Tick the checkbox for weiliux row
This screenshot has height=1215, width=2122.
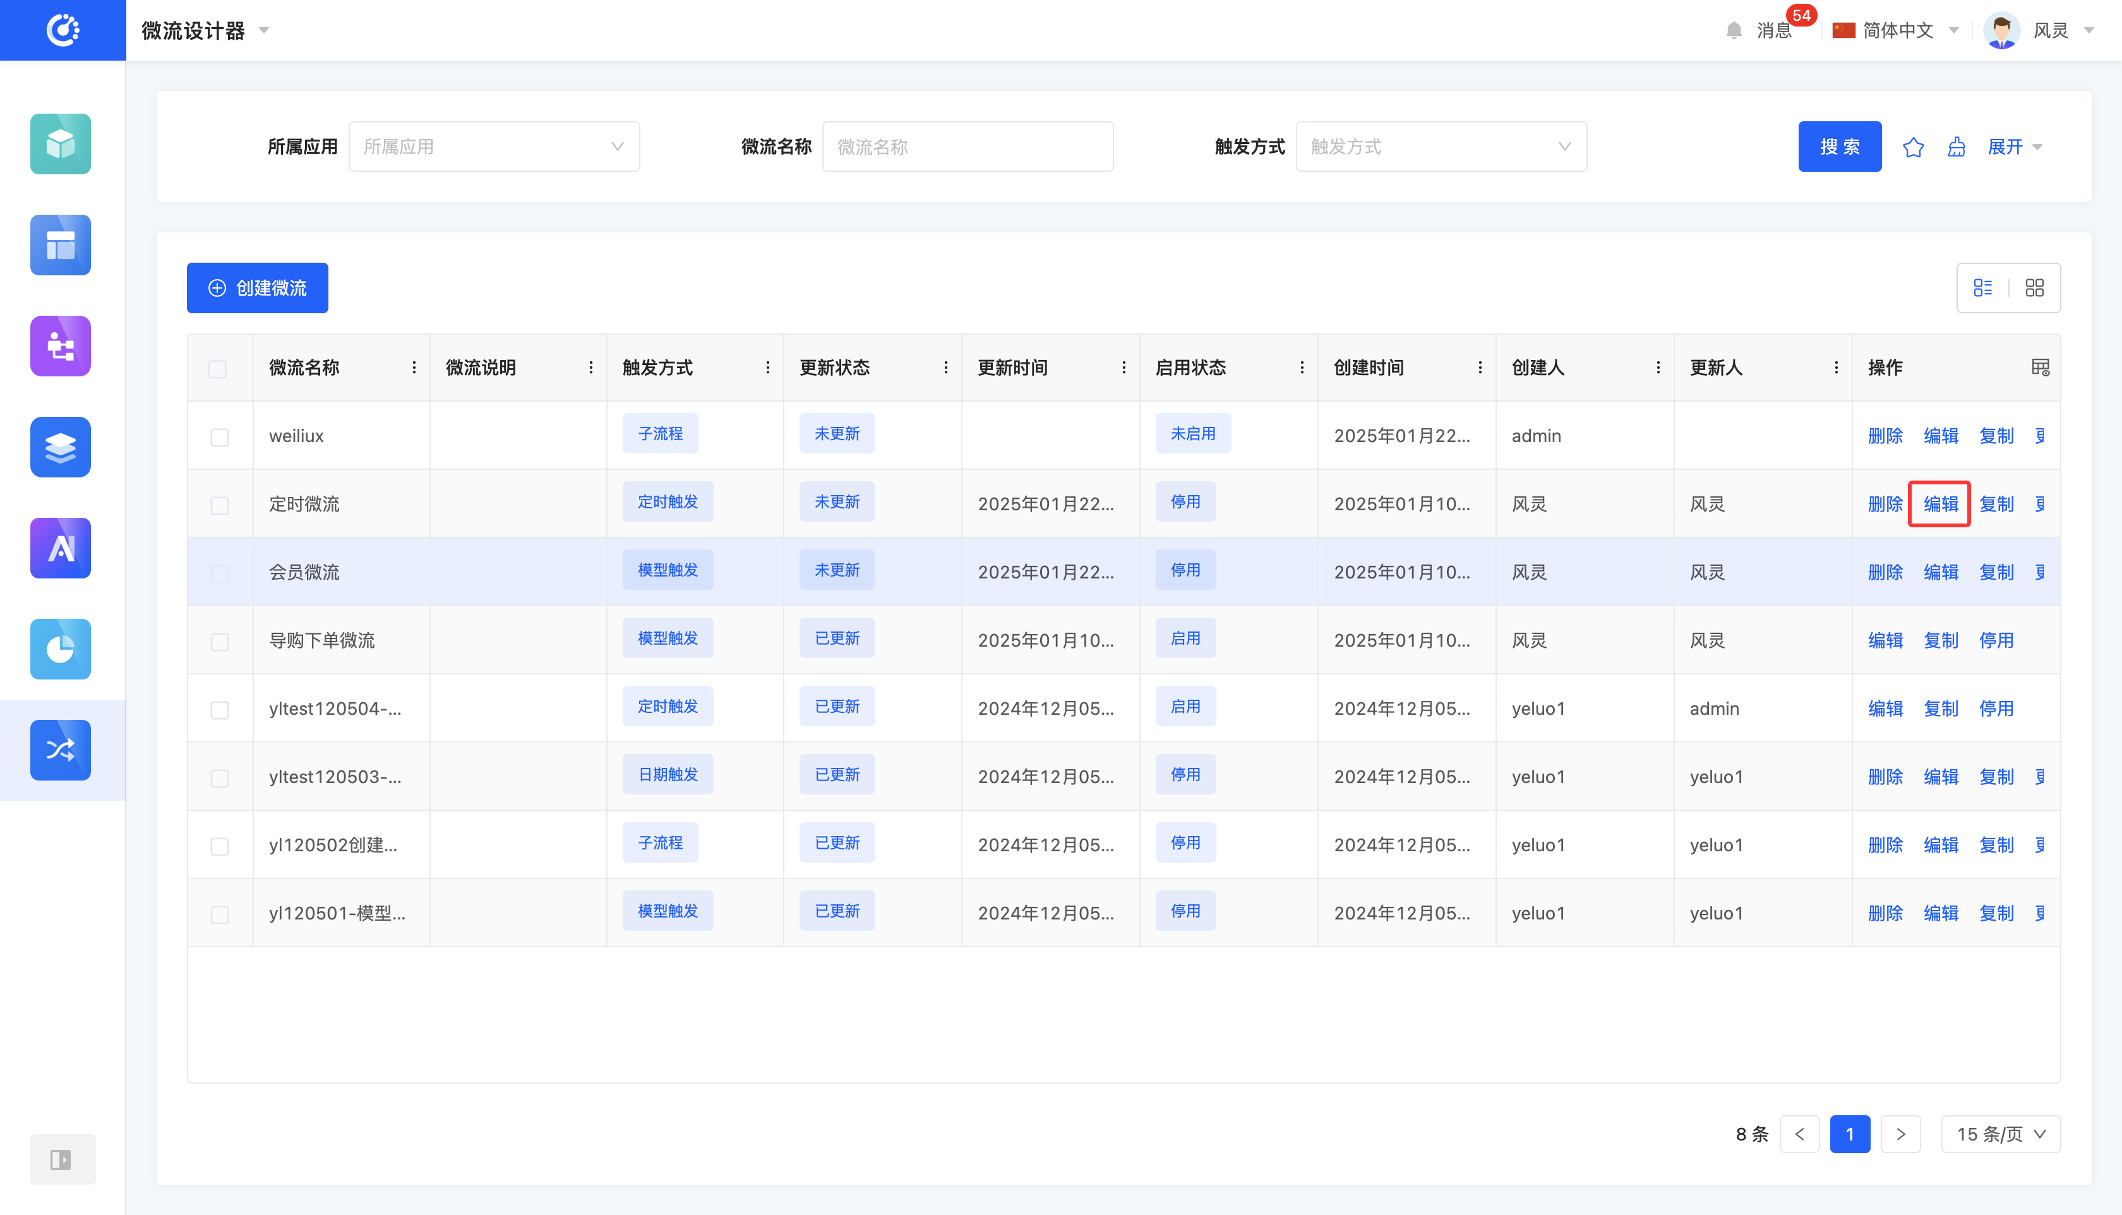[x=219, y=436]
